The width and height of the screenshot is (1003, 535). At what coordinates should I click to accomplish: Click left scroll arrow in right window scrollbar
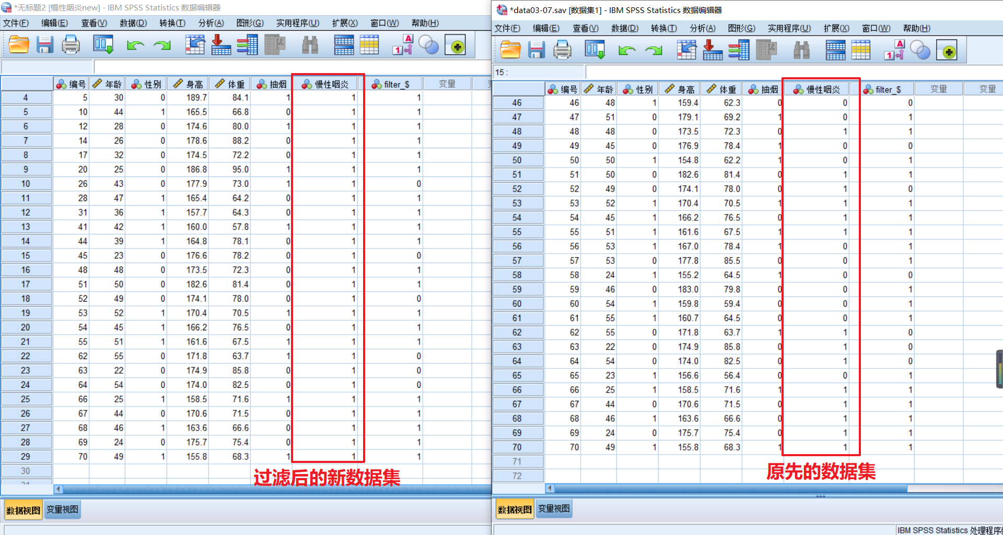point(550,488)
